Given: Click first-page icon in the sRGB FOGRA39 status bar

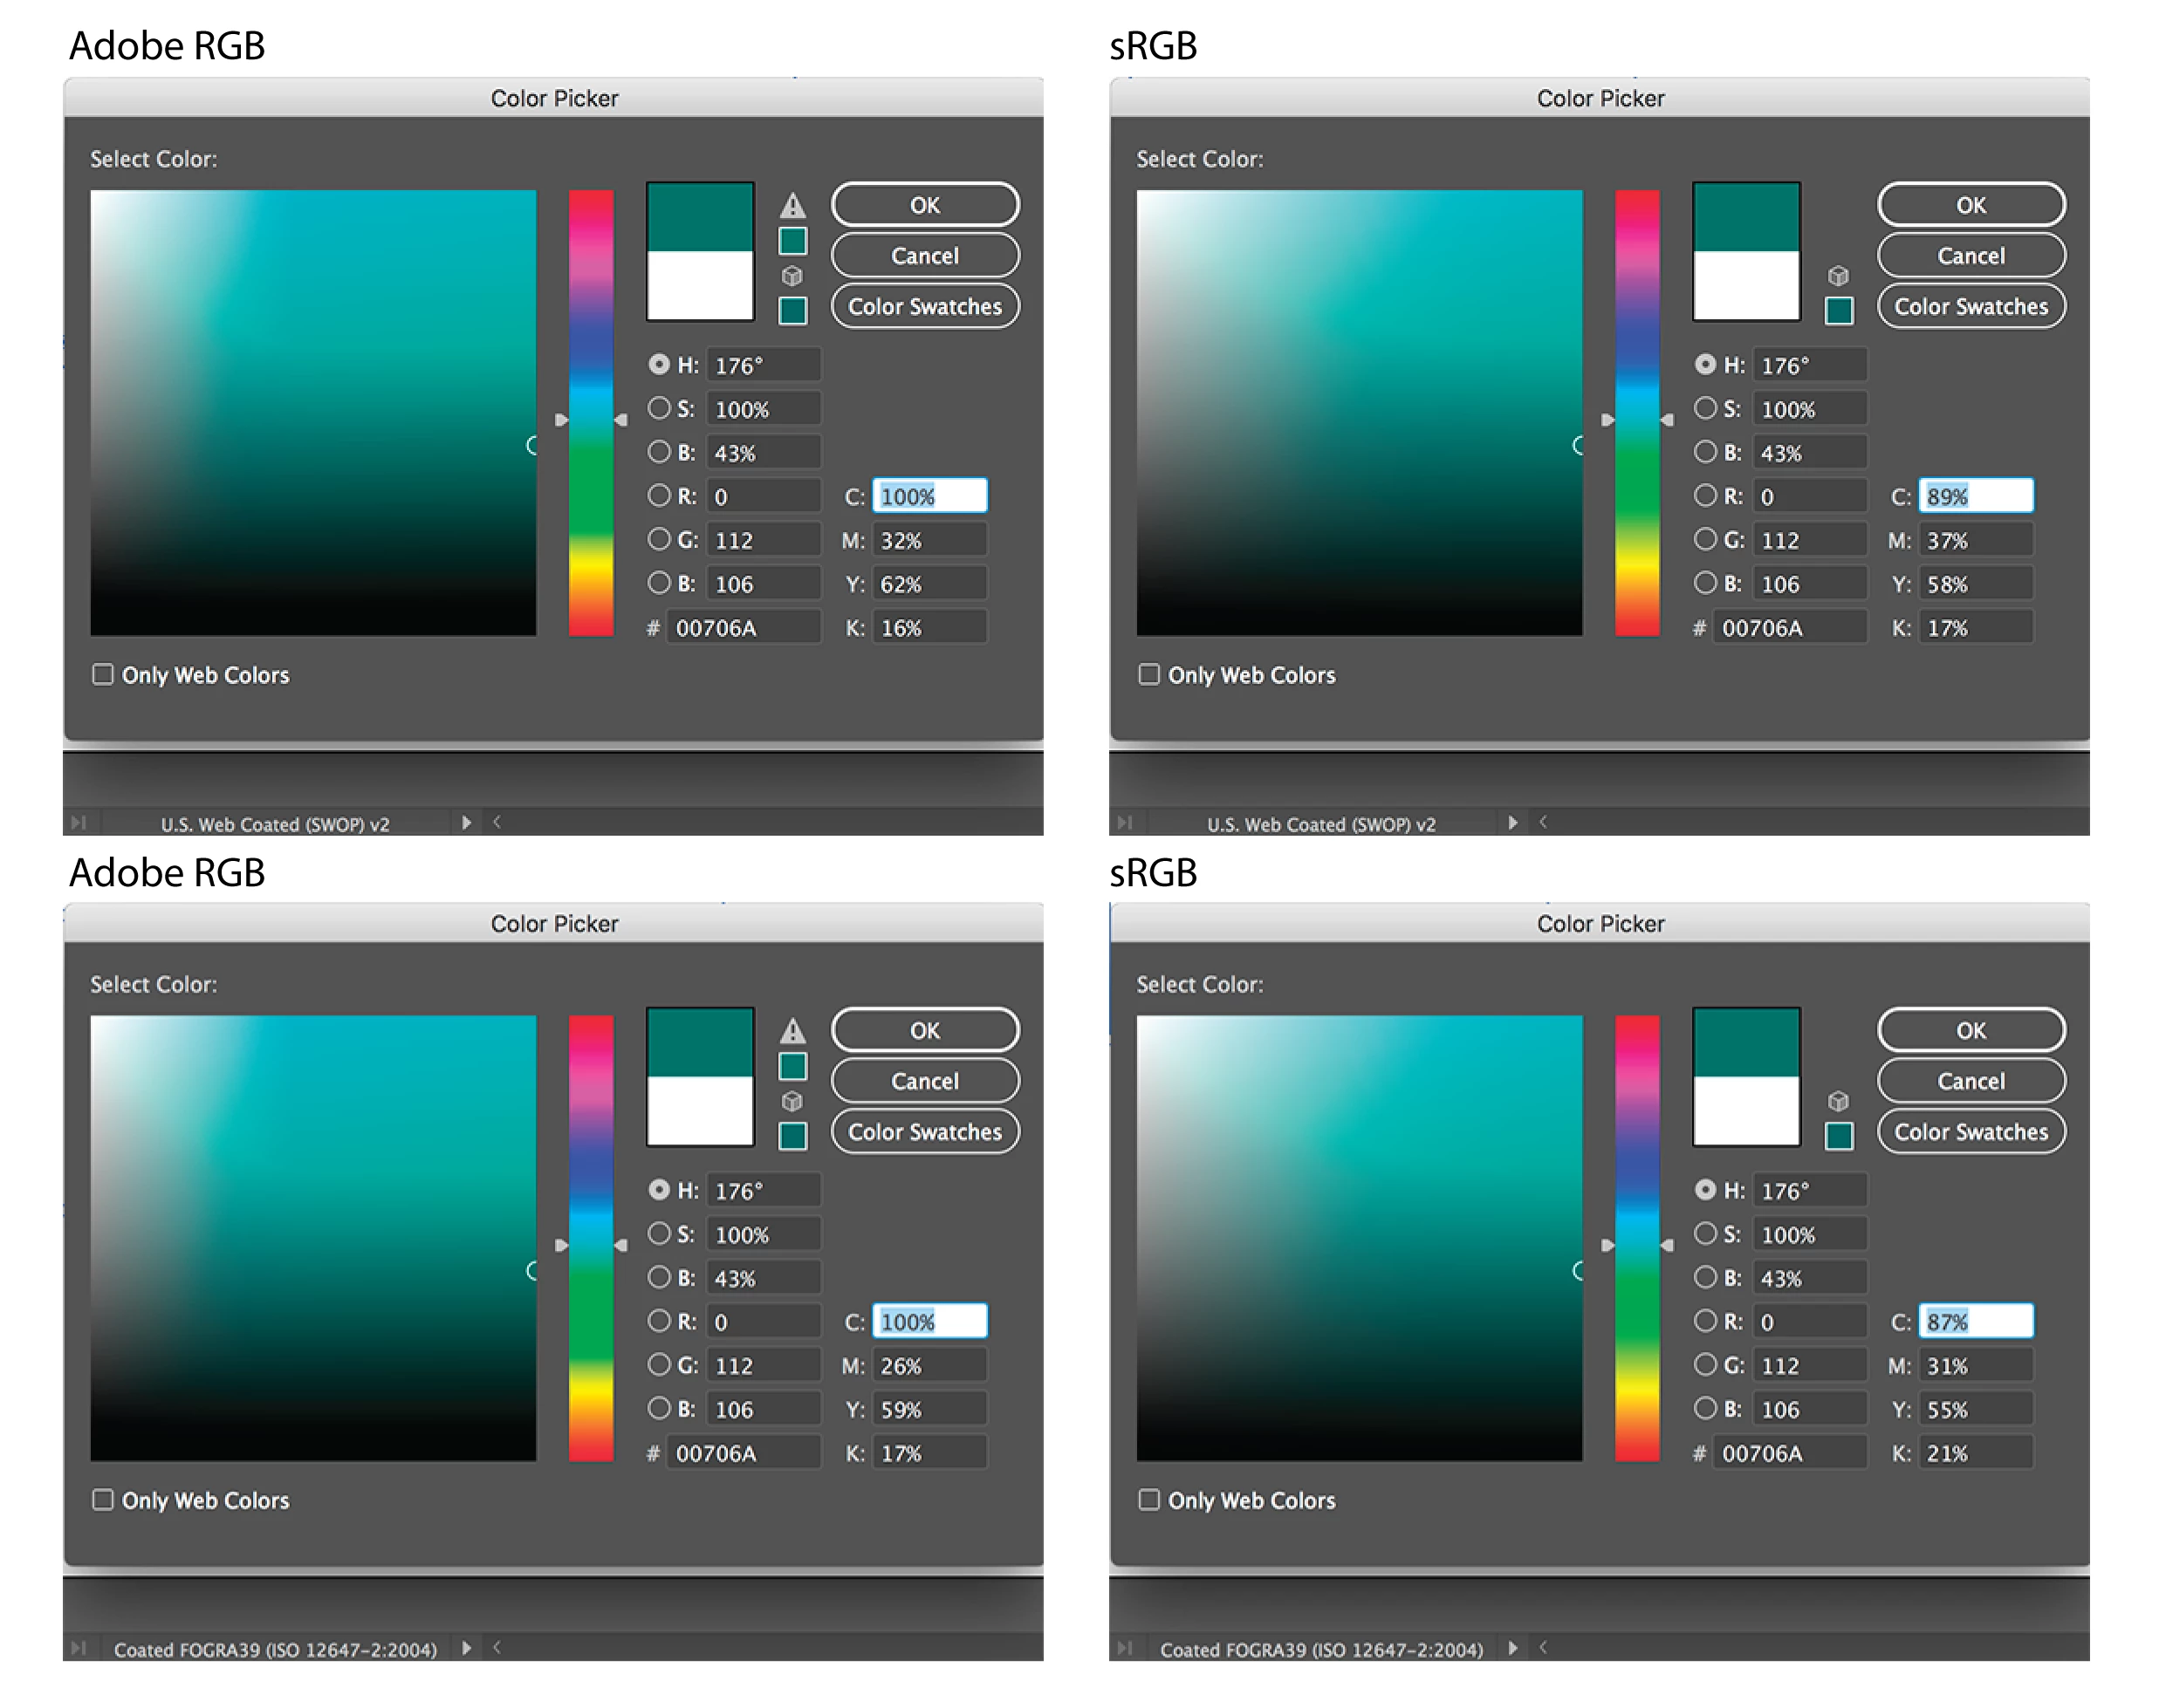Looking at the screenshot, I should (x=1125, y=1648).
